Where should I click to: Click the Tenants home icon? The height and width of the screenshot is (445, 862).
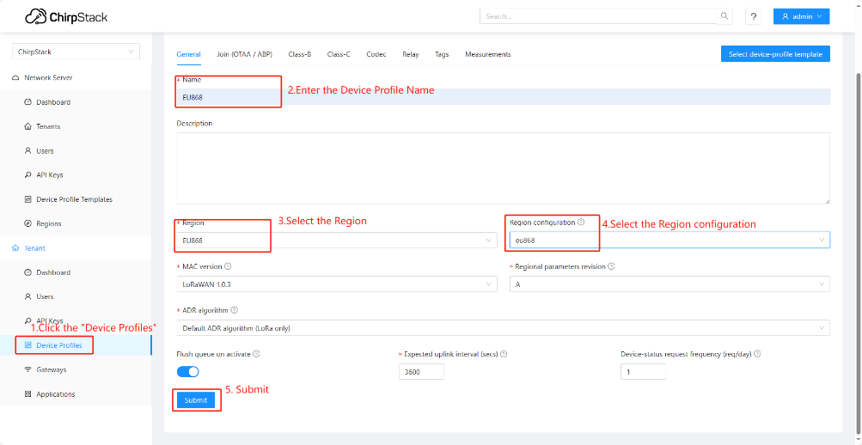pyautogui.click(x=28, y=126)
